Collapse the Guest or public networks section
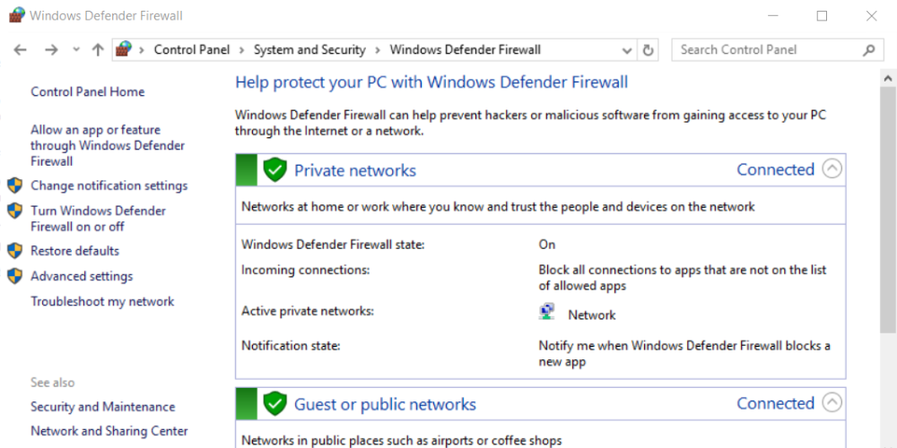The width and height of the screenshot is (897, 448). click(832, 403)
